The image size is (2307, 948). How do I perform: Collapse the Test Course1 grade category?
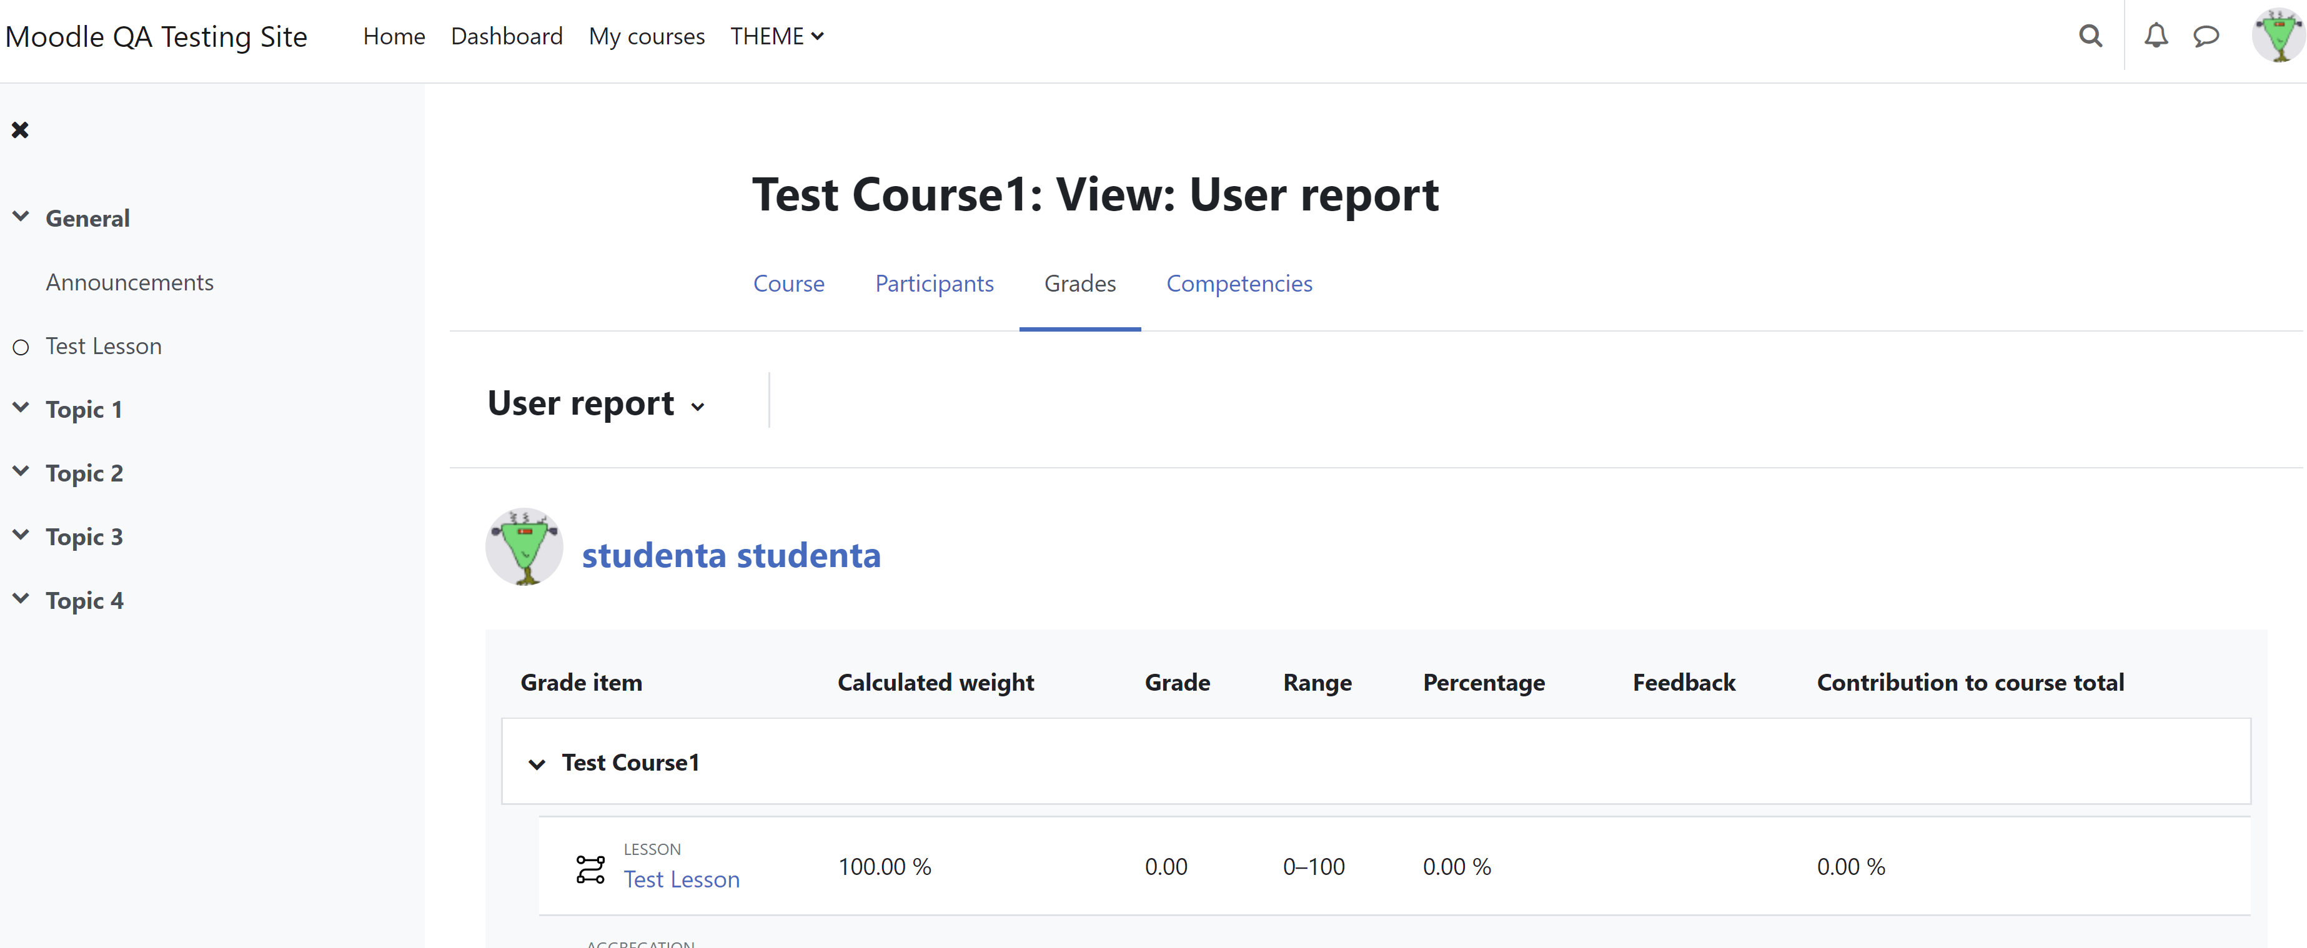537,764
